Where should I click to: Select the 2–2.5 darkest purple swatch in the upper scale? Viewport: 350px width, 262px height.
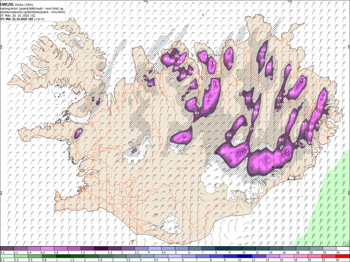pyautogui.click(x=101, y=249)
